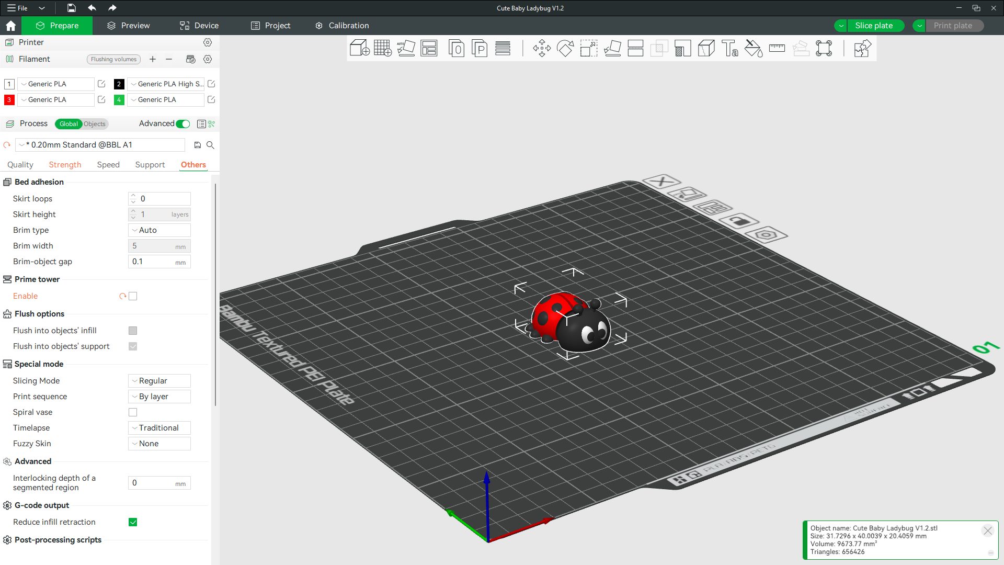Select the Color painting bucket tool
Image resolution: width=1004 pixels, height=565 pixels.
coord(754,48)
